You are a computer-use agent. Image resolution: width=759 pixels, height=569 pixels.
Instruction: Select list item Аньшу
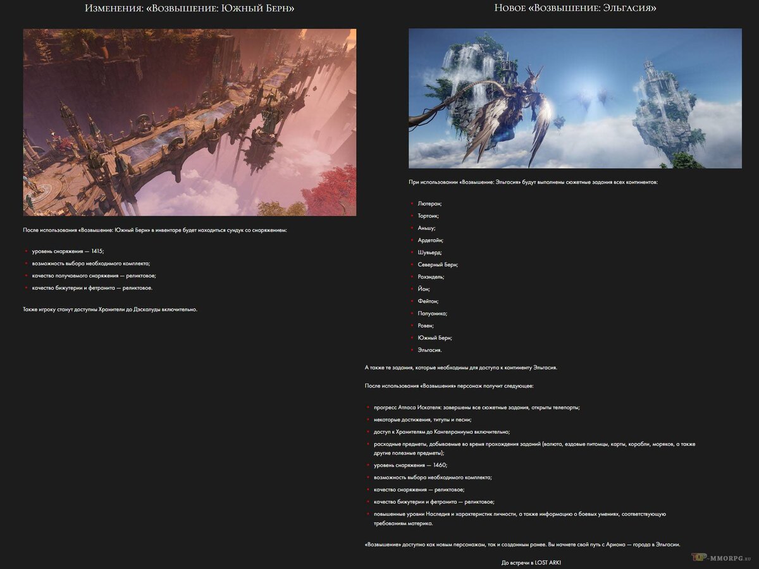(x=427, y=228)
